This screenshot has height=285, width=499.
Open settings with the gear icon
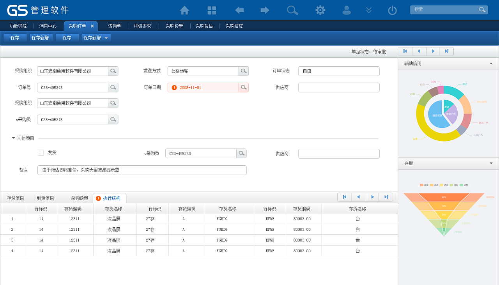pyautogui.click(x=320, y=10)
